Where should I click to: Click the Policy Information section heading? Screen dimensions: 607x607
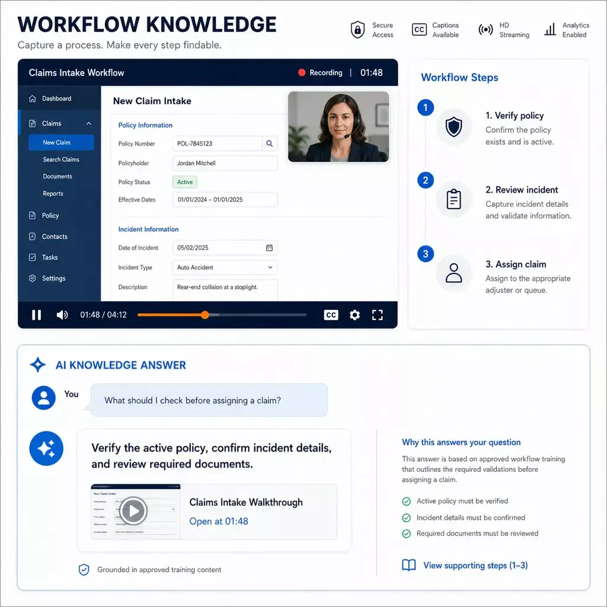(145, 125)
